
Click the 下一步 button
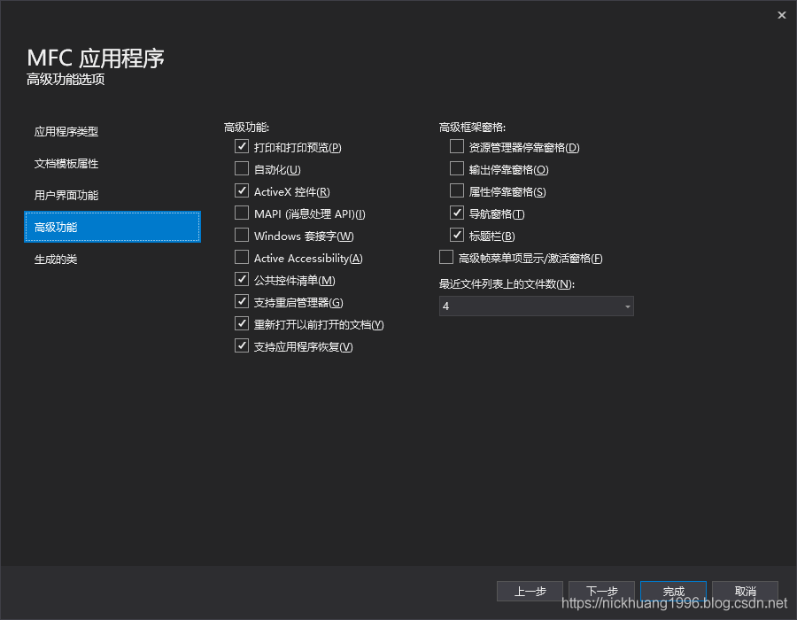coord(601,591)
